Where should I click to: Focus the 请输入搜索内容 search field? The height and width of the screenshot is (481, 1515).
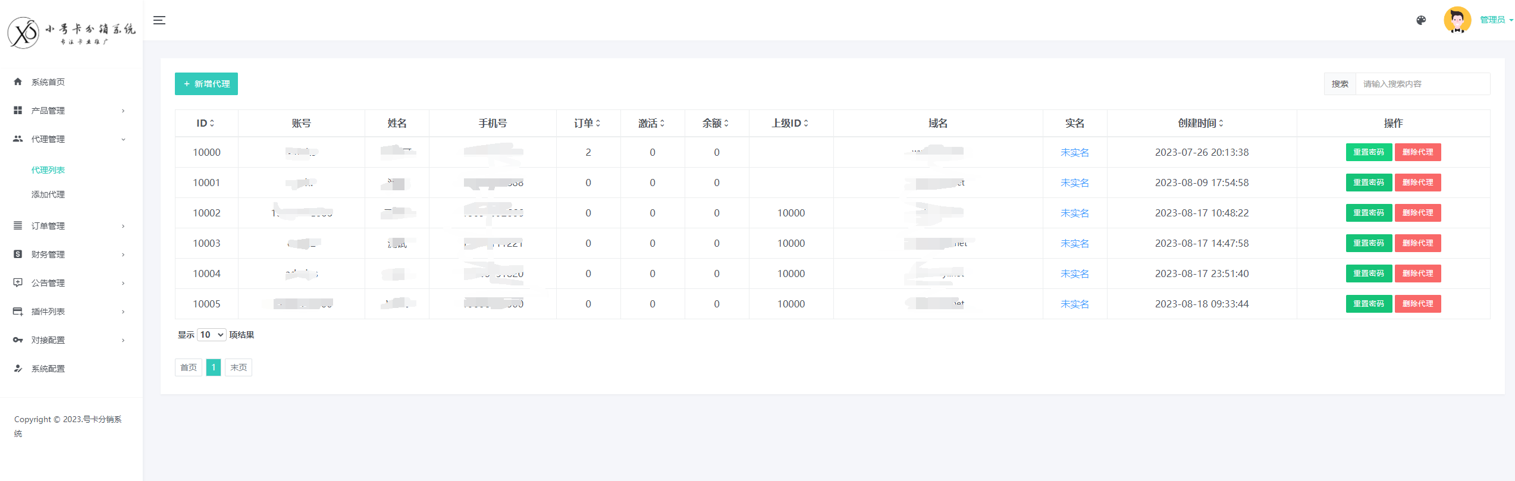tap(1423, 84)
